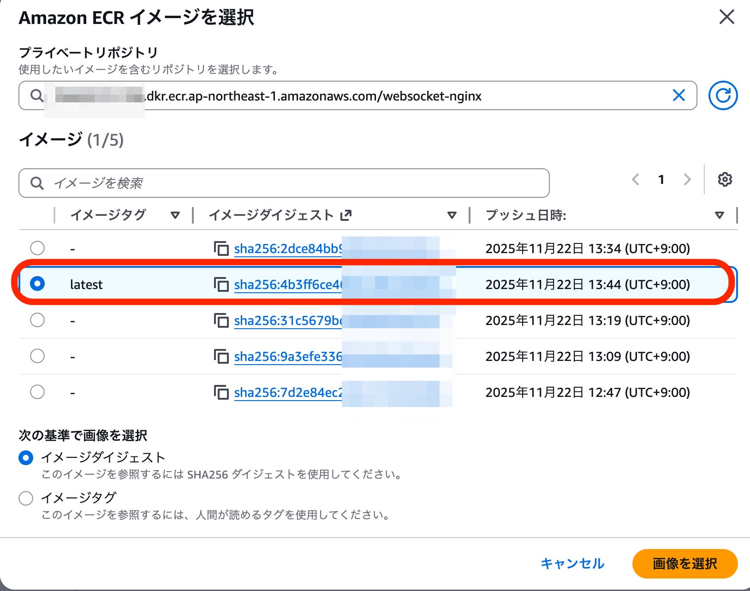Screen dimensions: 750x591
Task: Select the image pushed at 13:09
Action: click(x=37, y=356)
